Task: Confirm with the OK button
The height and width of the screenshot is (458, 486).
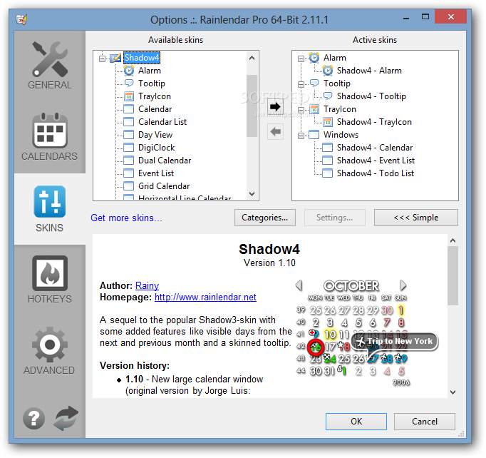Action: point(356,422)
